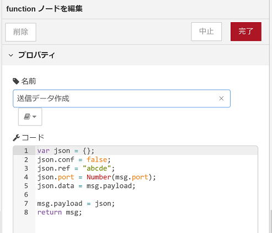Click the 'return msg;' code line
This screenshot has width=272, height=233.
60,213
